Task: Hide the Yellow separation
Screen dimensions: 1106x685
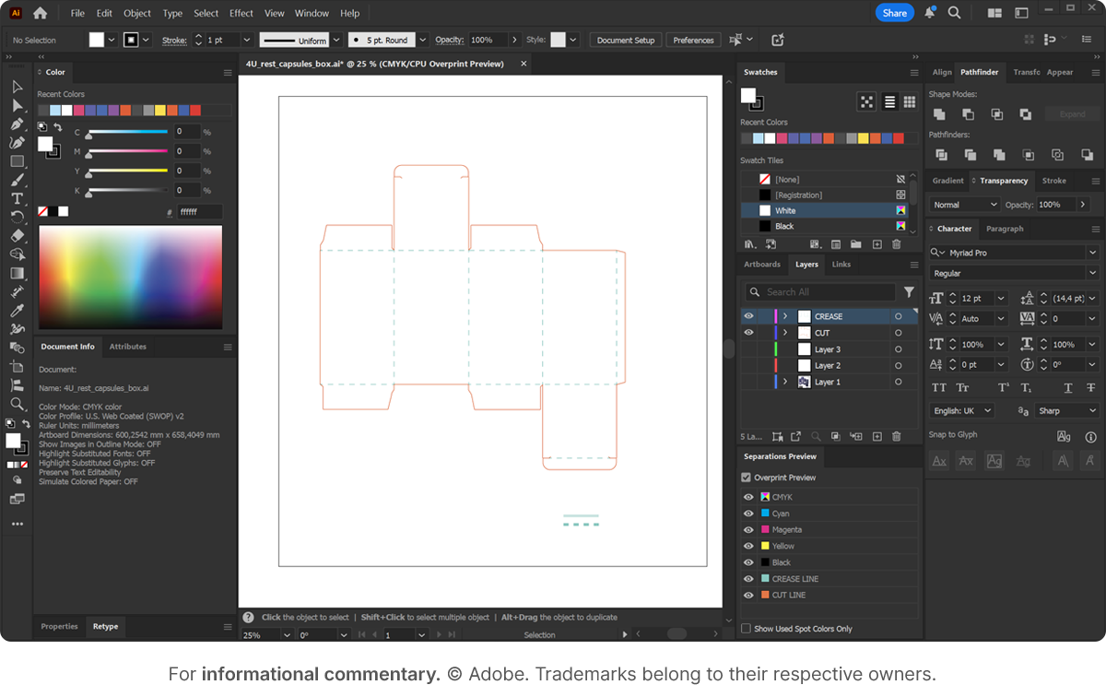Action: point(748,546)
